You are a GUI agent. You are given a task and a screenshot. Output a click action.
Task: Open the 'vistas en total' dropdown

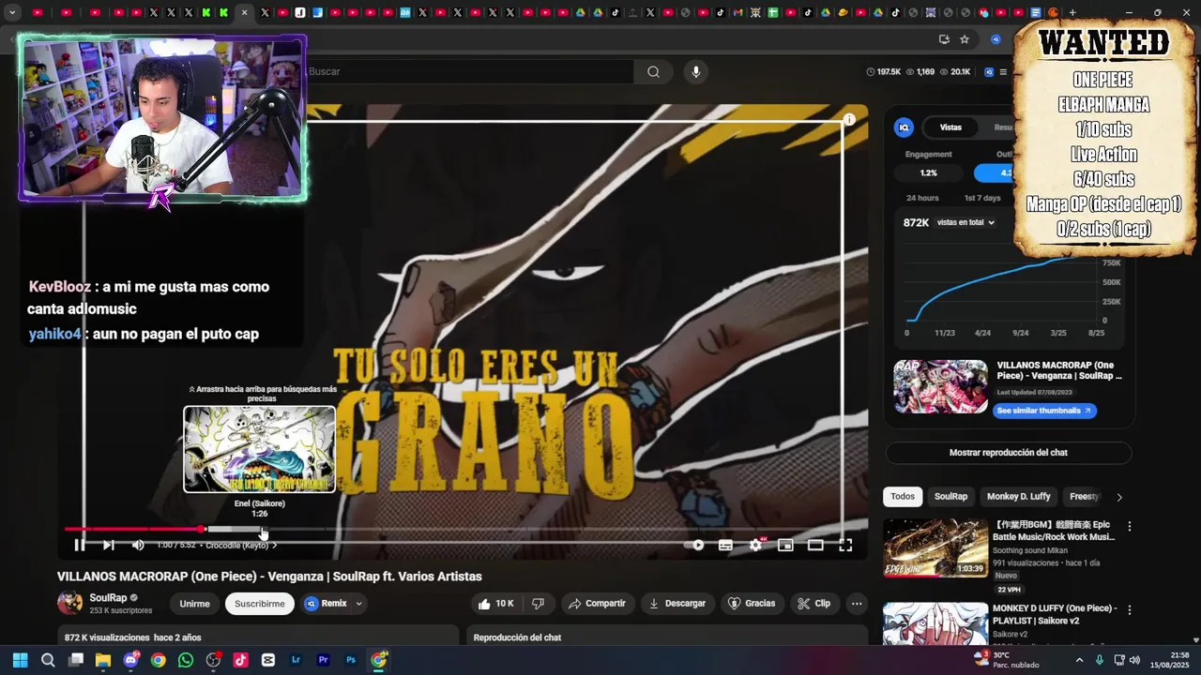pos(965,222)
